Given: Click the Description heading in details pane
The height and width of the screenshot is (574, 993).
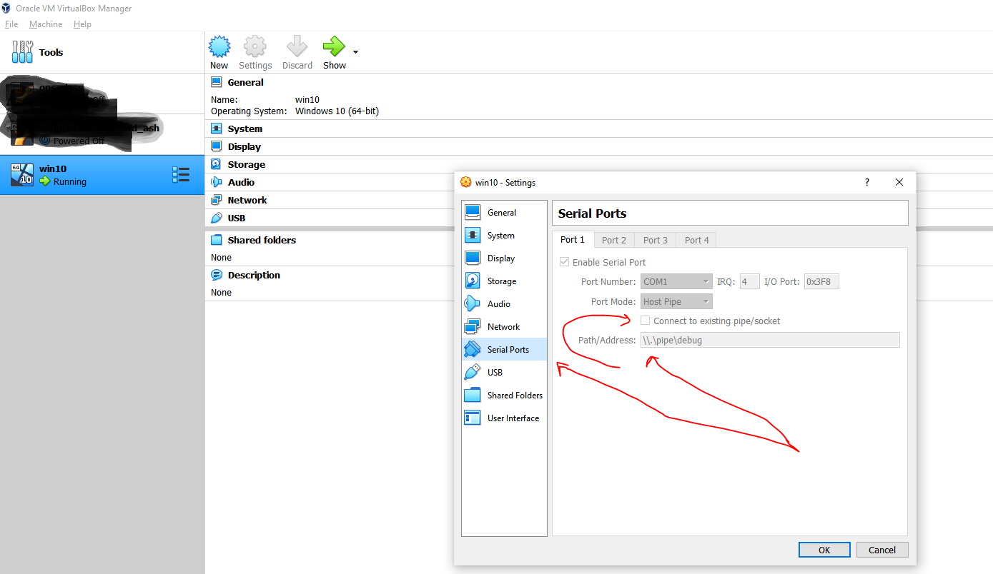Looking at the screenshot, I should tap(254, 275).
